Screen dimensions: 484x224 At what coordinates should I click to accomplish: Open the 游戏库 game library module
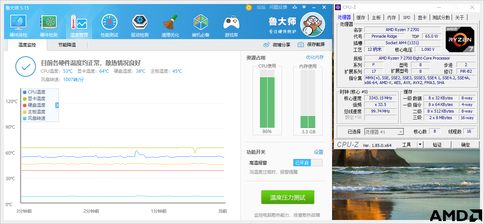coord(231,26)
